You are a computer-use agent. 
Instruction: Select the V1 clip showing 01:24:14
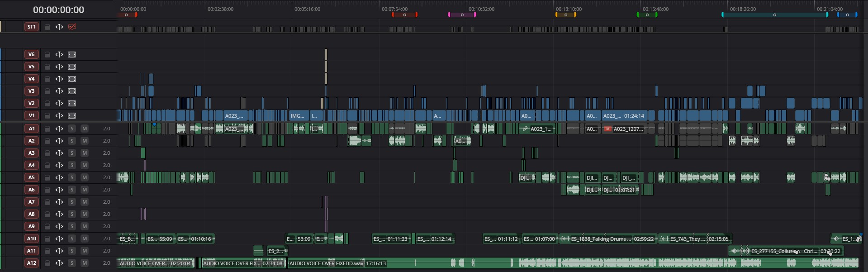(624, 115)
